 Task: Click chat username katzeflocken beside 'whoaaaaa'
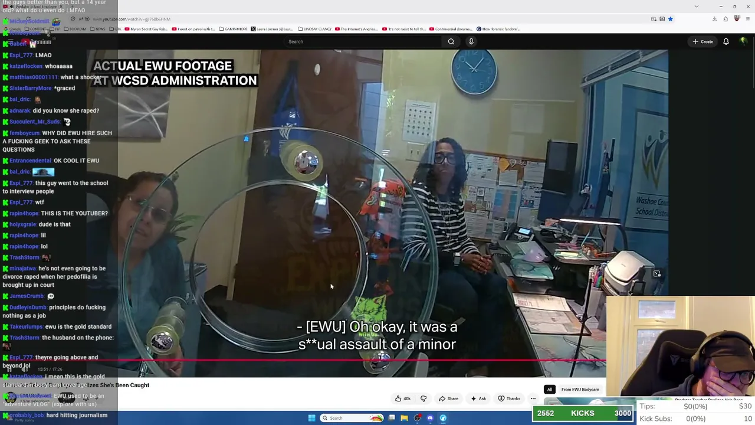pos(26,66)
